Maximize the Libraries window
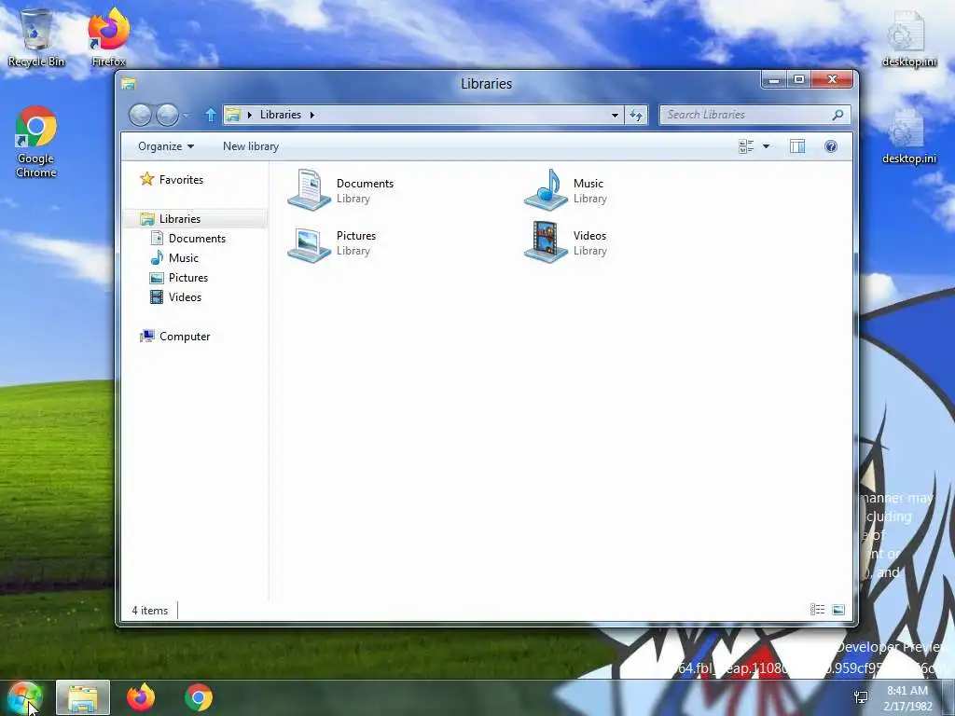 point(799,80)
